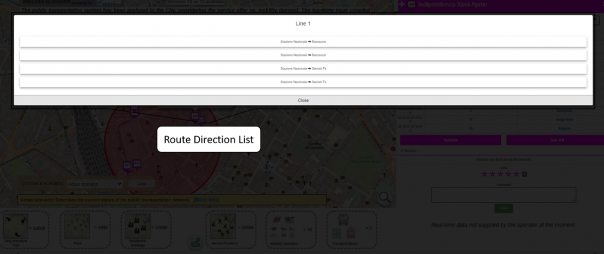Close the Line 1 dialog

click(x=303, y=100)
